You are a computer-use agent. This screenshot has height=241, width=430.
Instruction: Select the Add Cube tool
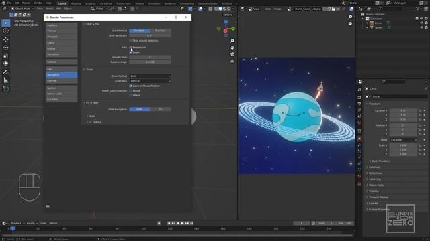click(5, 89)
